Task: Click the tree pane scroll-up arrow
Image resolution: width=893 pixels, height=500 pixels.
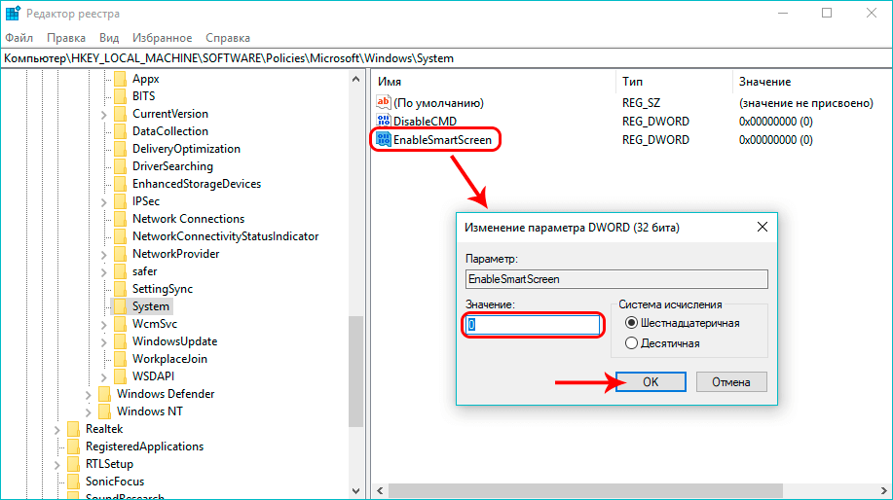Action: tap(356, 79)
